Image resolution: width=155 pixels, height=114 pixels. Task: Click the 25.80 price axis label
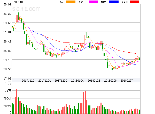point(7,51)
